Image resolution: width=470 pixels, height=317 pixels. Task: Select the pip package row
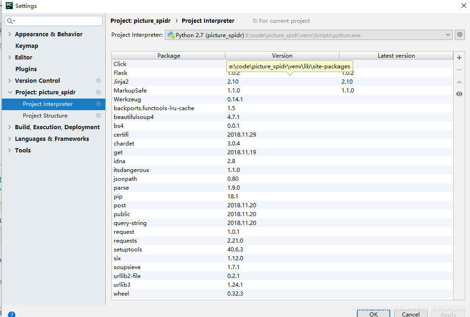[x=282, y=197]
